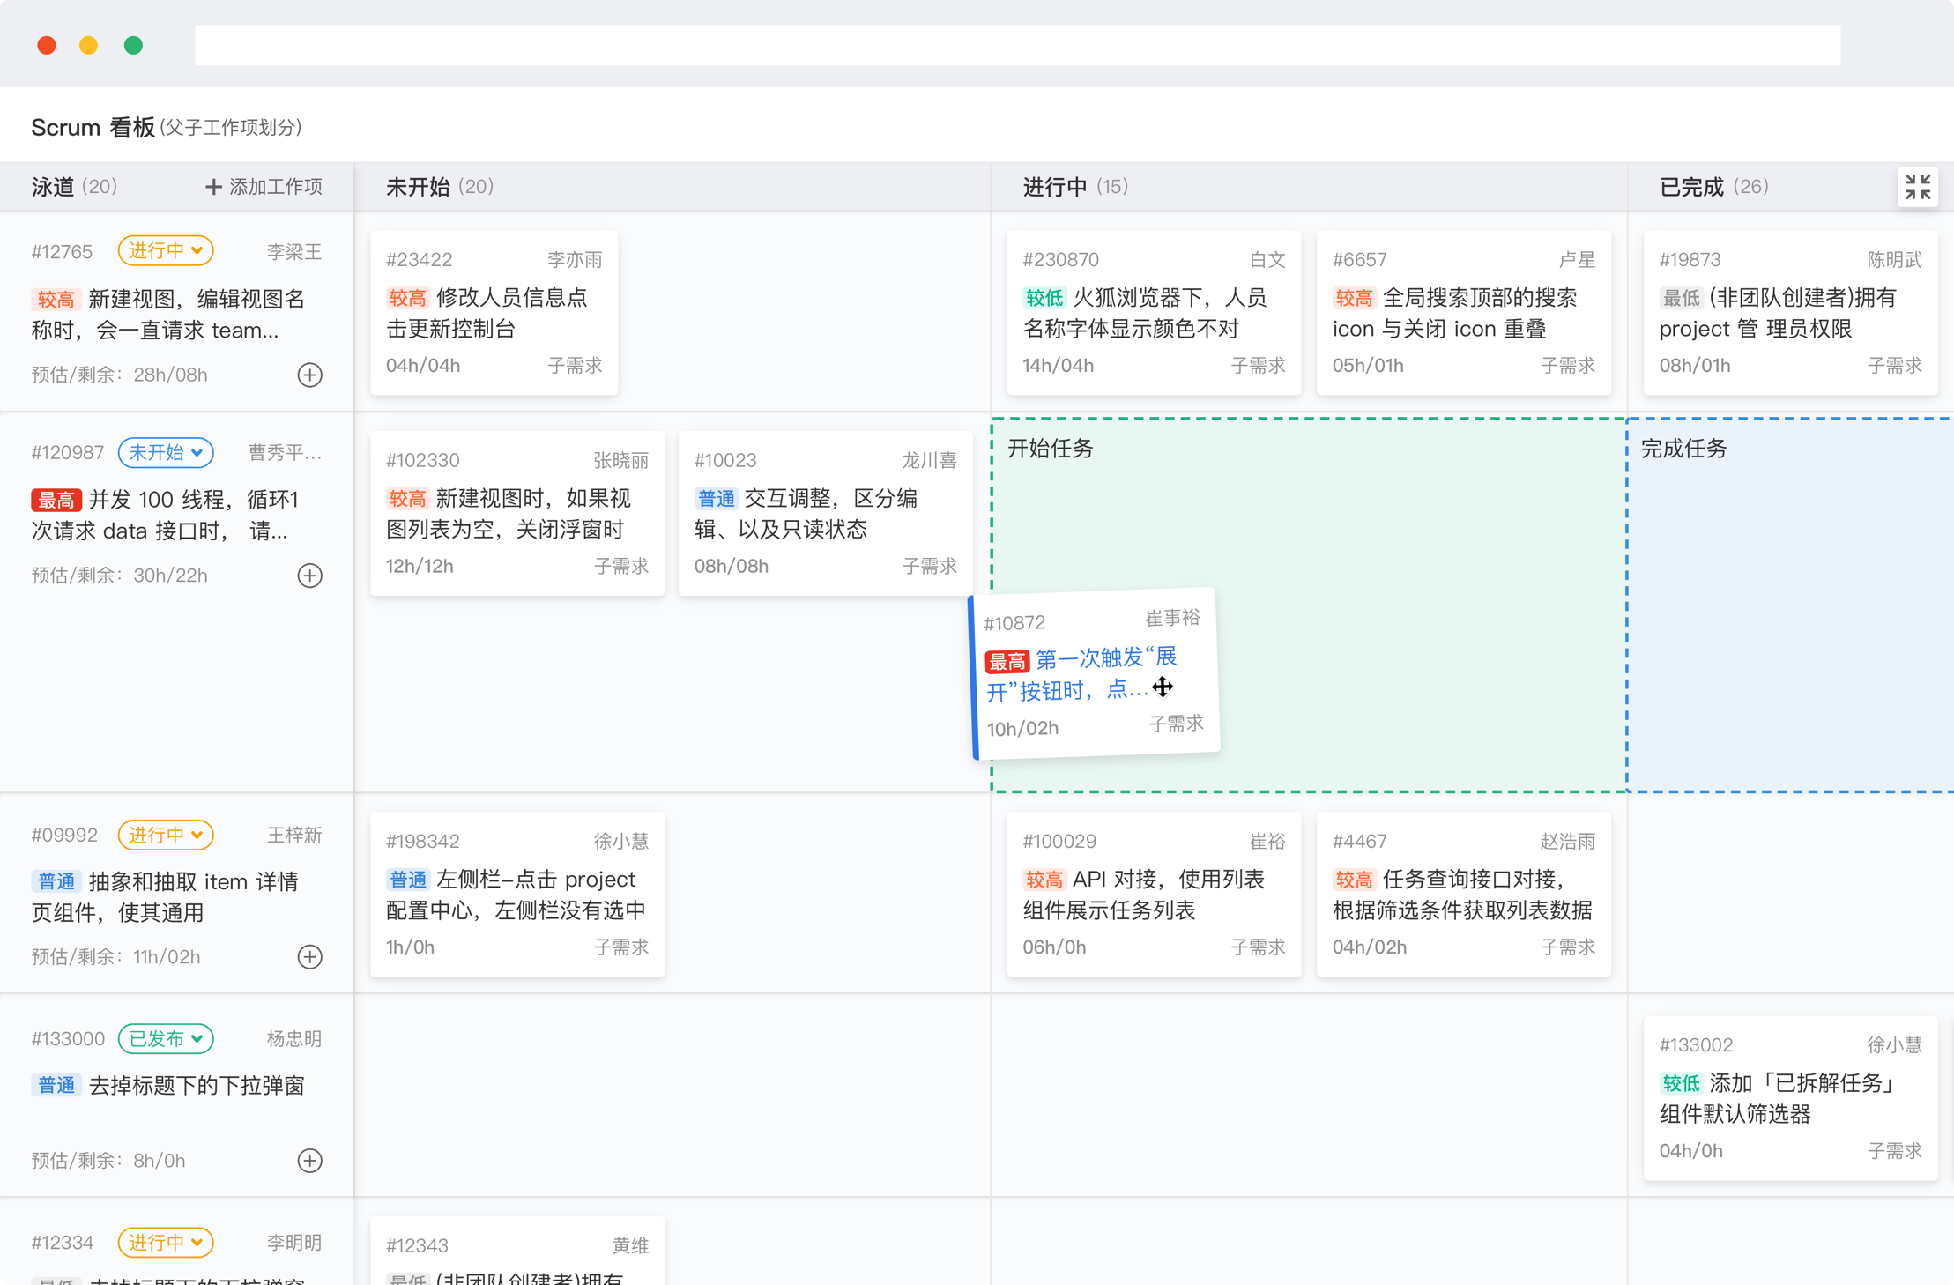Click the 未开始 column header
Viewport: 1954px width, 1285px height.
pyautogui.click(x=419, y=187)
